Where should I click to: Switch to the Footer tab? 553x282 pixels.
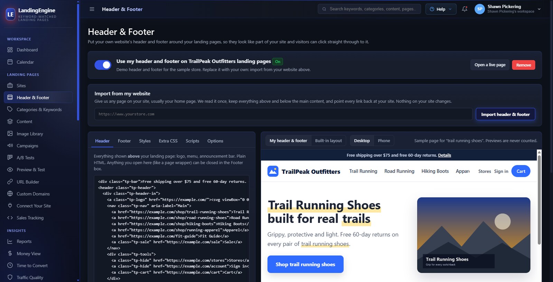pyautogui.click(x=124, y=141)
